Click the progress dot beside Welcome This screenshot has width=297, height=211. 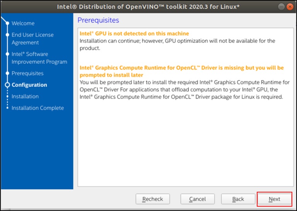coord(7,23)
